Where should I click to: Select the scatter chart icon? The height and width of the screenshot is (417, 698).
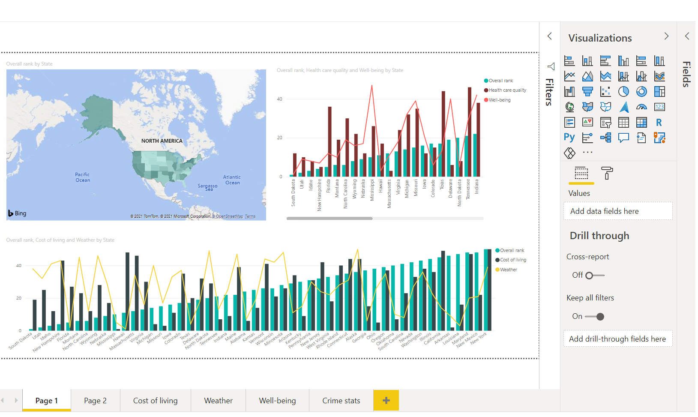[605, 92]
